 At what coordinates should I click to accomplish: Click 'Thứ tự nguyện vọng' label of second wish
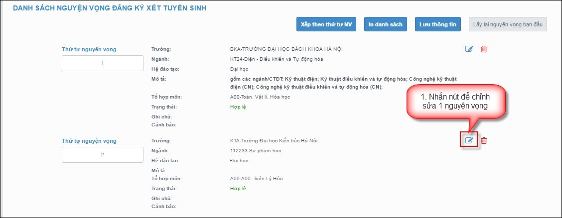(89, 141)
